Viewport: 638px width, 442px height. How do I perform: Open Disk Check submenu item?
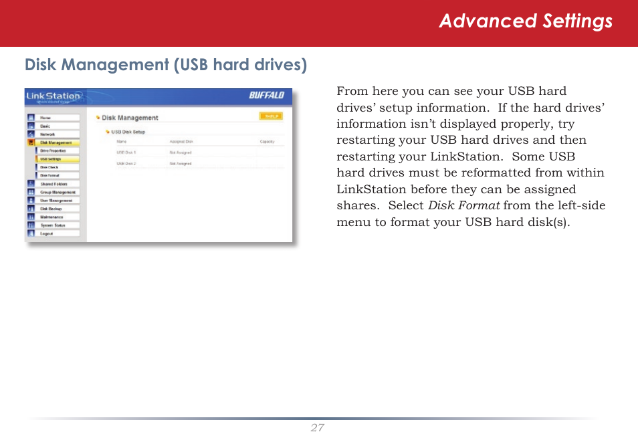coord(58,167)
